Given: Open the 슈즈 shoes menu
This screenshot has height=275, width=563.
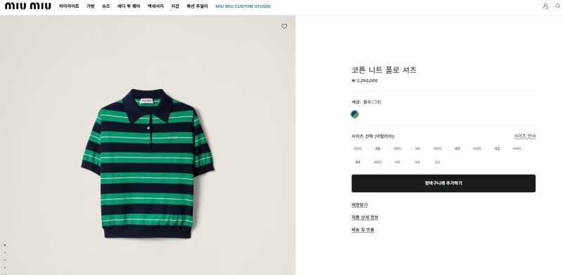Looking at the screenshot, I should (106, 6).
